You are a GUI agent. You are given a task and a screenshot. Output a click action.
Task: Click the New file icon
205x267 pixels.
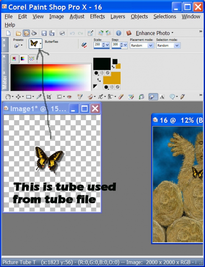click(x=8, y=33)
